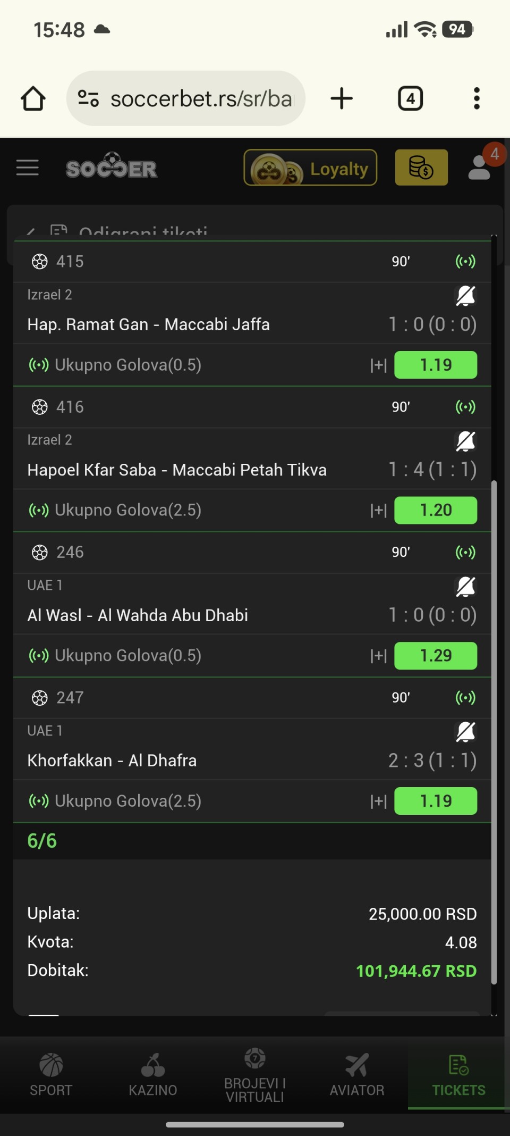Expand Ukupno Golova(2.5) row for Khorfakkan

coord(378,801)
